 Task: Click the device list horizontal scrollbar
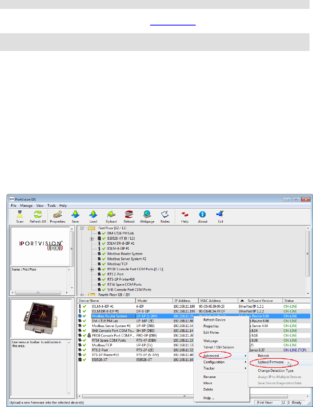[194, 396]
